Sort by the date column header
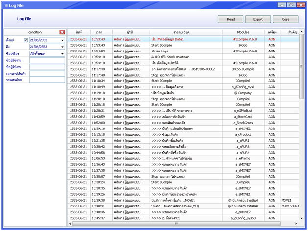Viewport: 308px width, 231px height. click(79, 32)
